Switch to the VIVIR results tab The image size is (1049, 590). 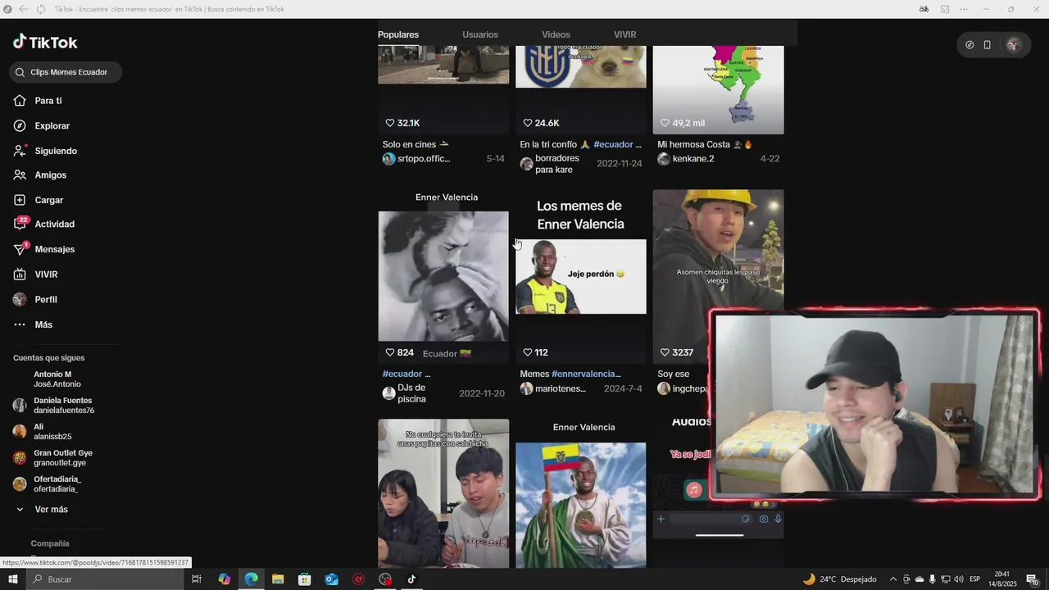click(625, 34)
